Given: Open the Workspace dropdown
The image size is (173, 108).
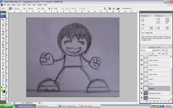Looking at the screenshot, I should coord(127,8).
